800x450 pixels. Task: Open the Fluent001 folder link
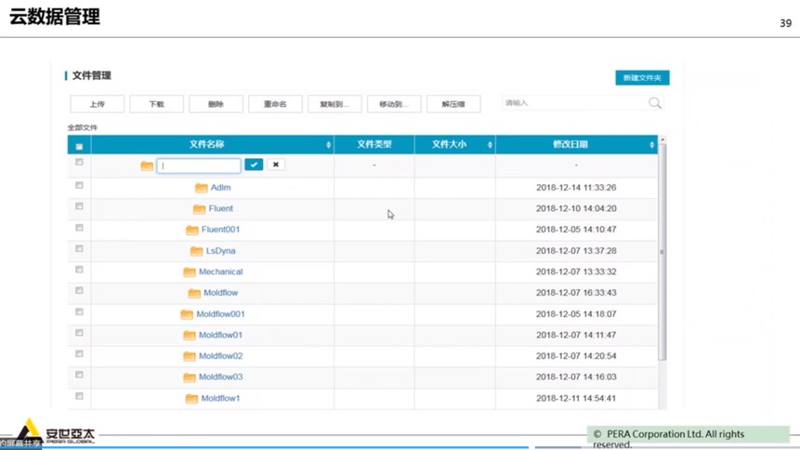tap(220, 230)
